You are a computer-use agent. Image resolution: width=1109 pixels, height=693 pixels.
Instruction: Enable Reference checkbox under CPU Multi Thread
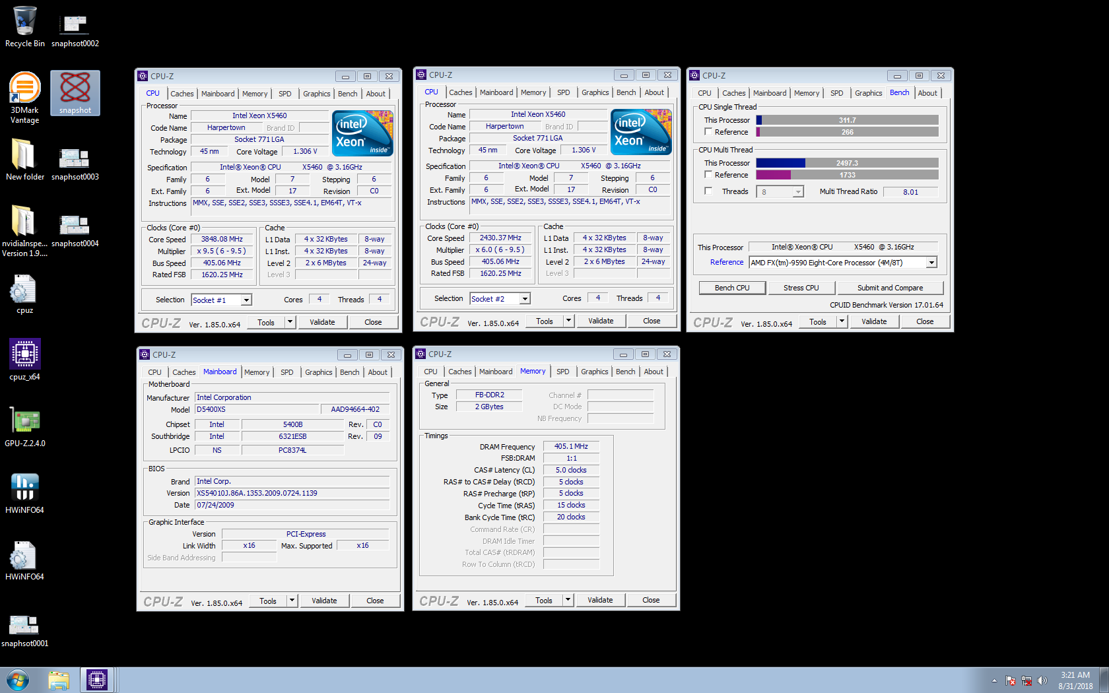(x=708, y=175)
